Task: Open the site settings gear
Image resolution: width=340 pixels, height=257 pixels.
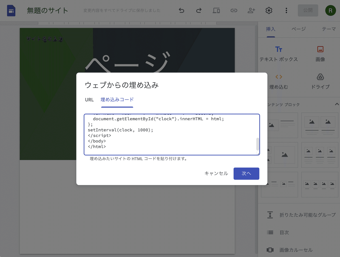Action: pos(269,11)
